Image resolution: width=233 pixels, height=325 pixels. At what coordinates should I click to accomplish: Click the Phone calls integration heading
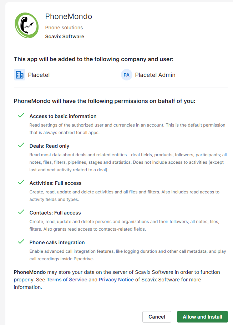57,242
